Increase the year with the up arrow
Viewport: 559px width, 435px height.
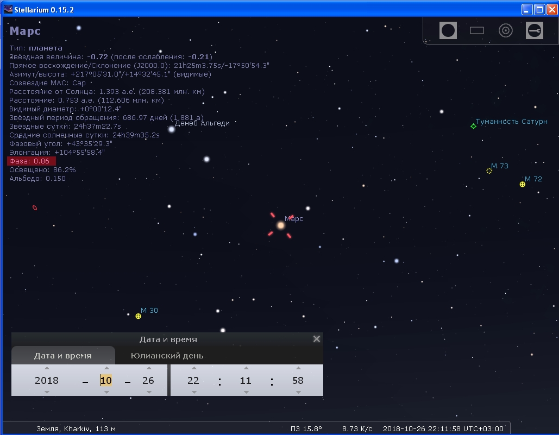47,368
